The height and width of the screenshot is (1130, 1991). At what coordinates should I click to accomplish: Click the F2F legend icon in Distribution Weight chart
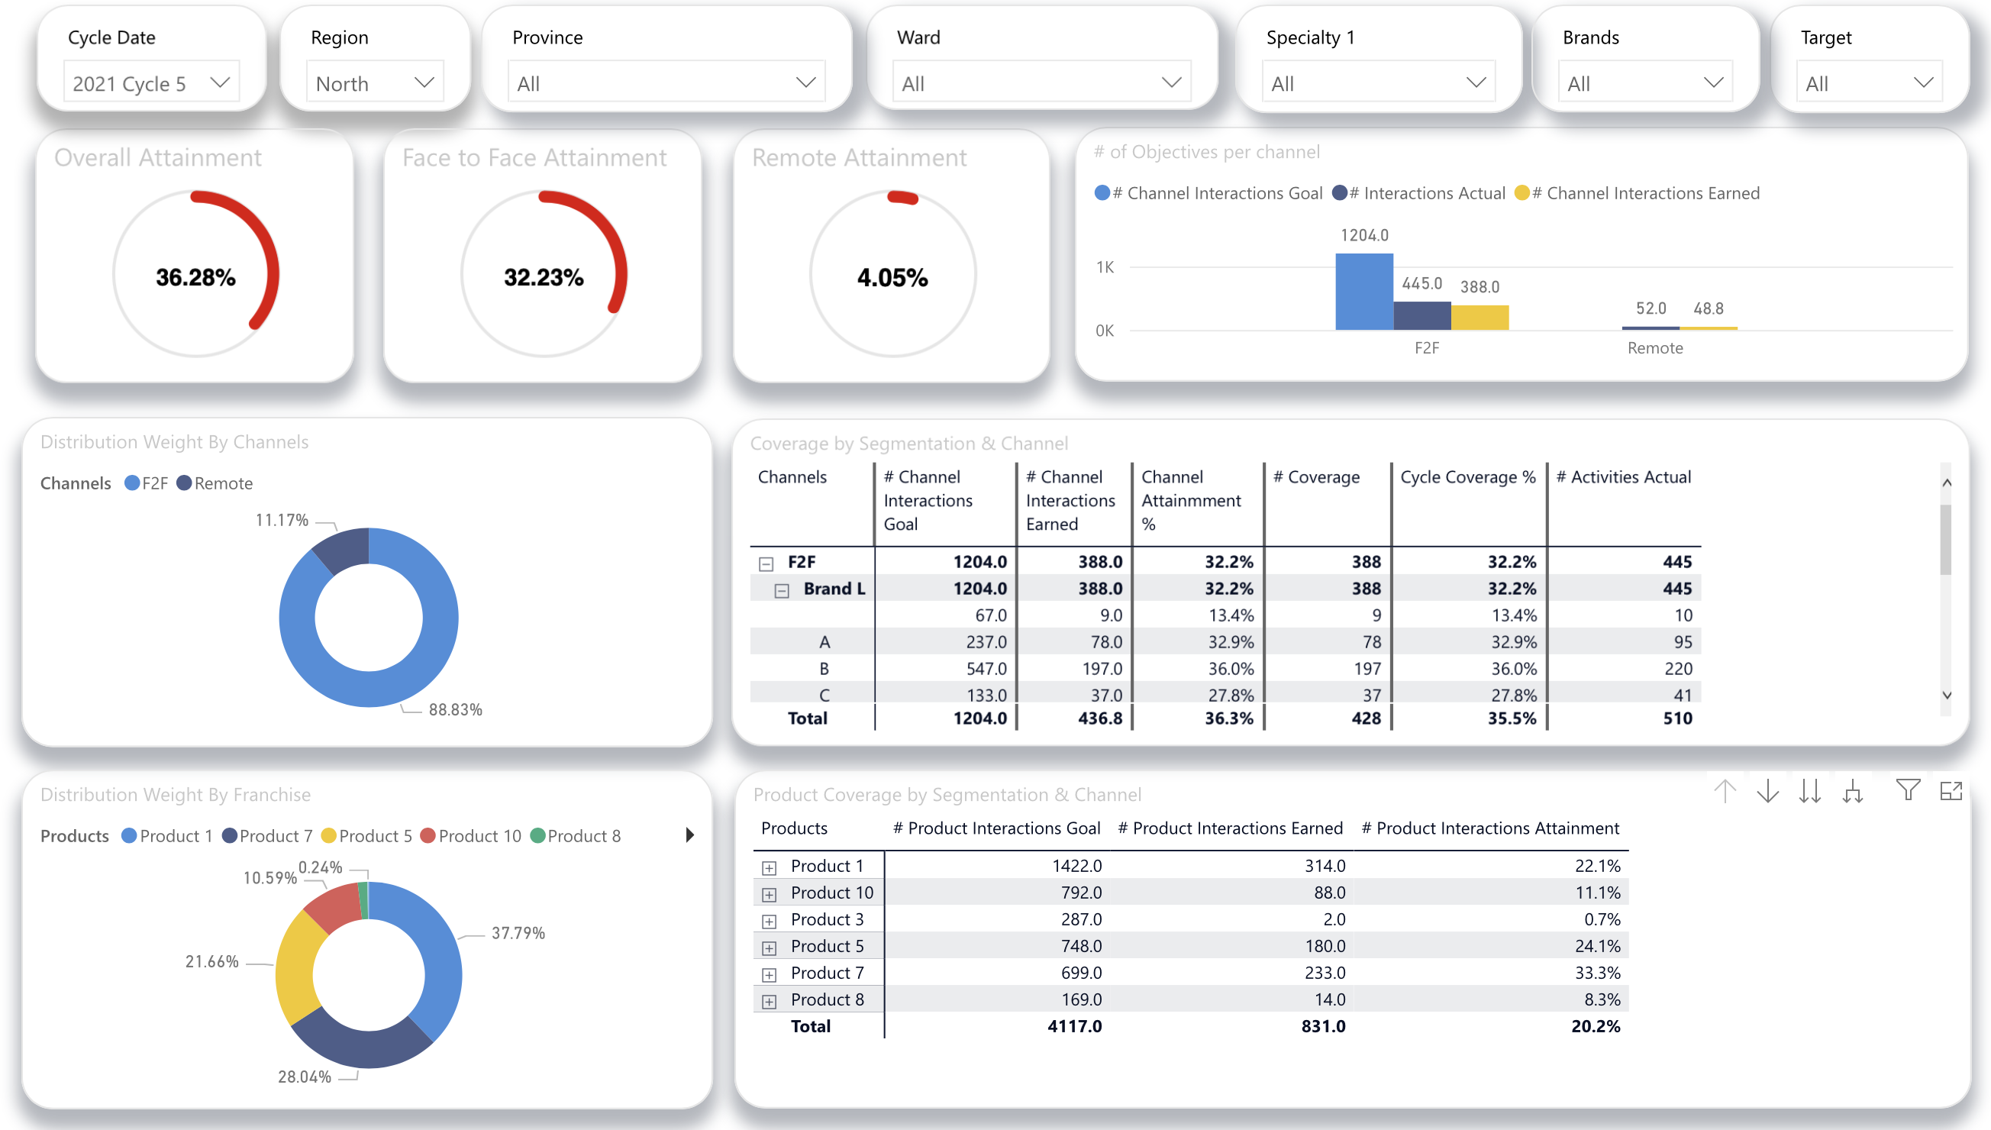(132, 483)
